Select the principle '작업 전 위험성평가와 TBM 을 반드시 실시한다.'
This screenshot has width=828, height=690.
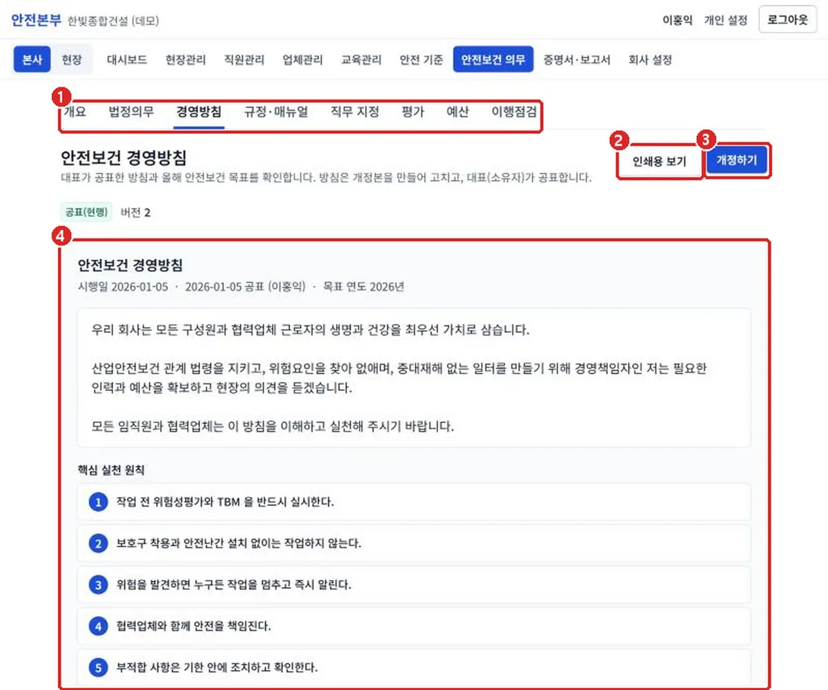coord(414,502)
